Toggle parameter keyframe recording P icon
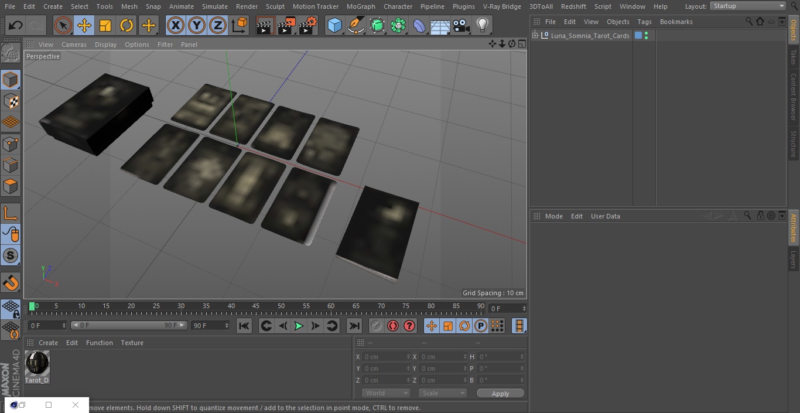 pos(481,326)
